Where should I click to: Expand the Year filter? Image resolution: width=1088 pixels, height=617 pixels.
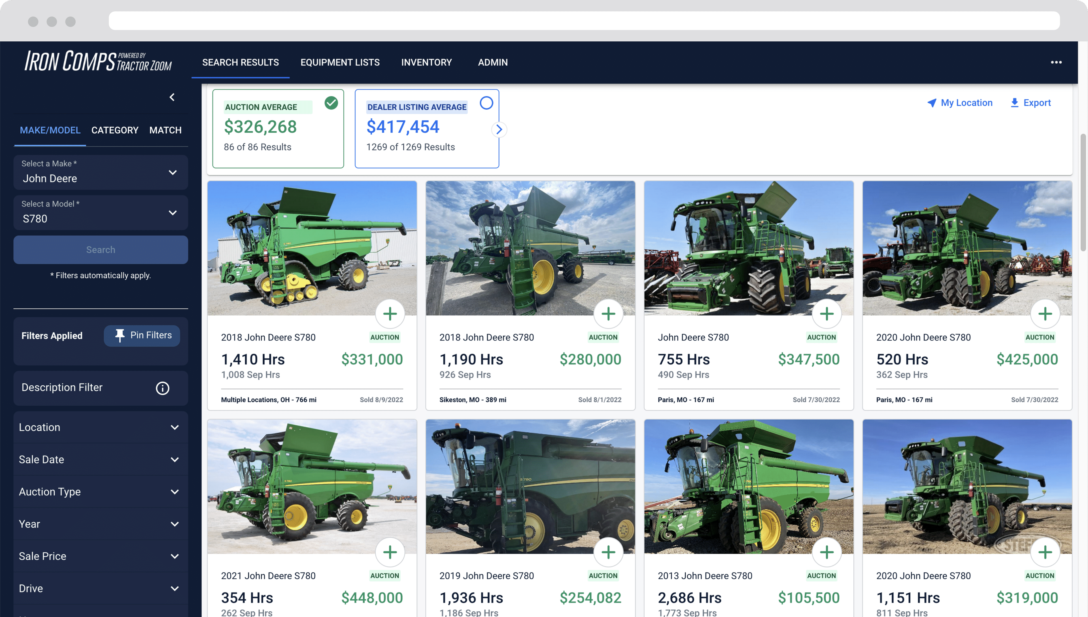tap(101, 524)
